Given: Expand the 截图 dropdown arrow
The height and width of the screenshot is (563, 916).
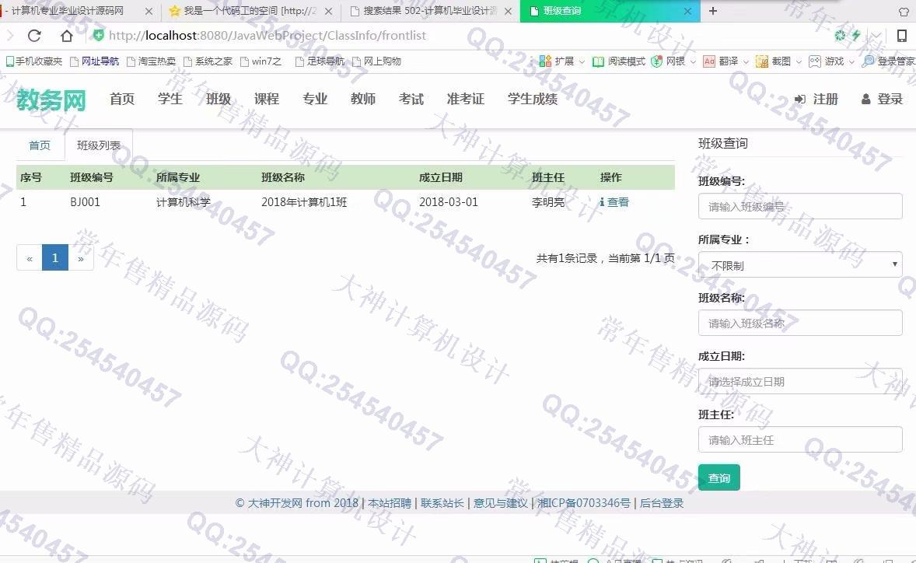Looking at the screenshot, I should pyautogui.click(x=799, y=62).
